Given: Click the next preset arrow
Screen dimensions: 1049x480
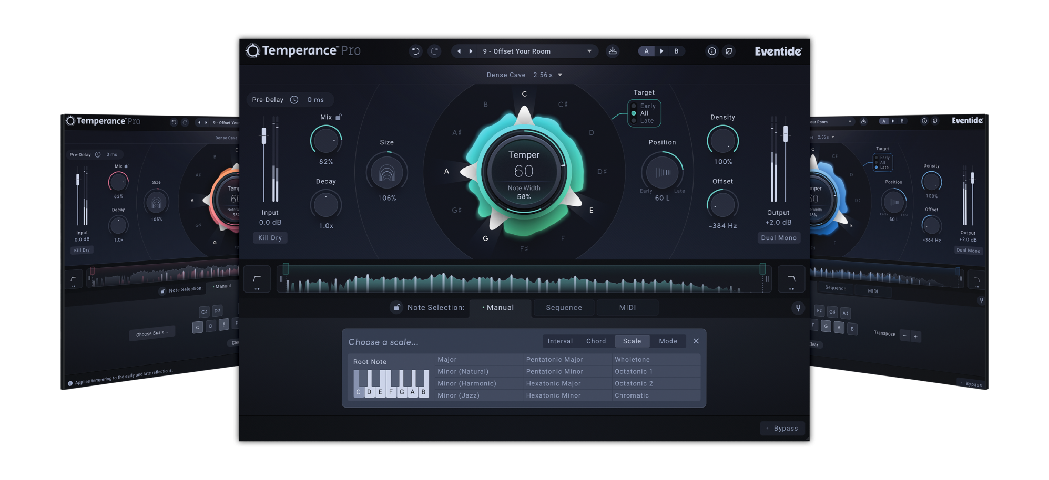Looking at the screenshot, I should coord(470,51).
